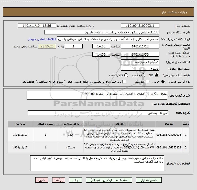
Task: Click the تعداد / مقدار column header
Action: pos(46,124)
